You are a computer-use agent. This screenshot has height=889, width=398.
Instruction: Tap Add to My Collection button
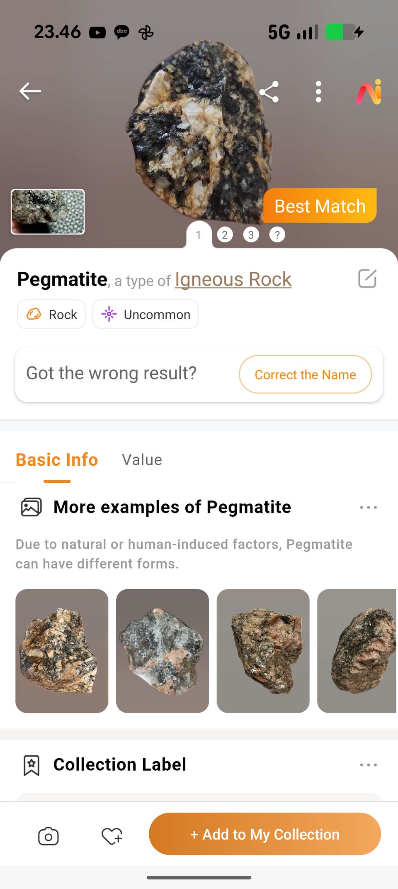265,834
